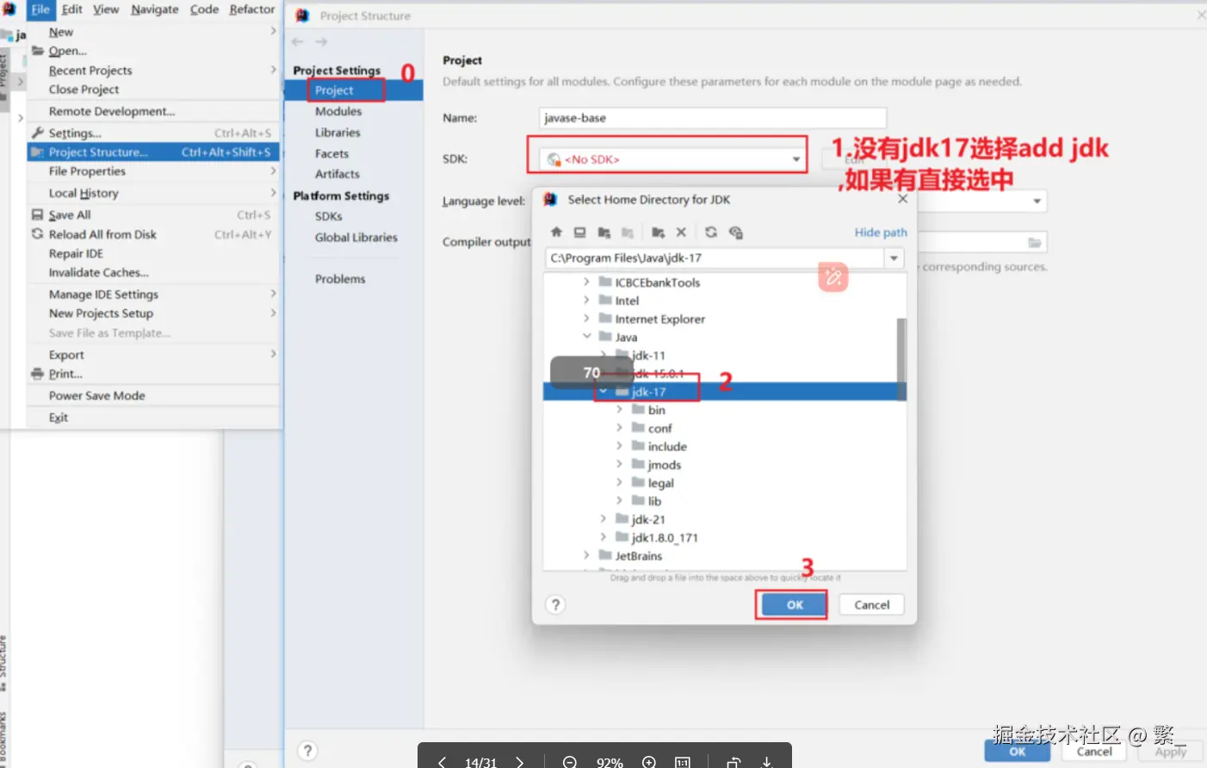The height and width of the screenshot is (768, 1207).
Task: Select Problems in Project Structure sidebar
Action: tap(340, 279)
